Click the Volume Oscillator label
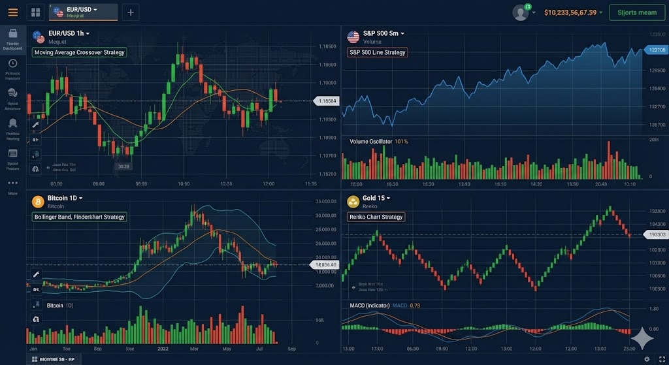The height and width of the screenshot is (365, 669). tap(371, 142)
